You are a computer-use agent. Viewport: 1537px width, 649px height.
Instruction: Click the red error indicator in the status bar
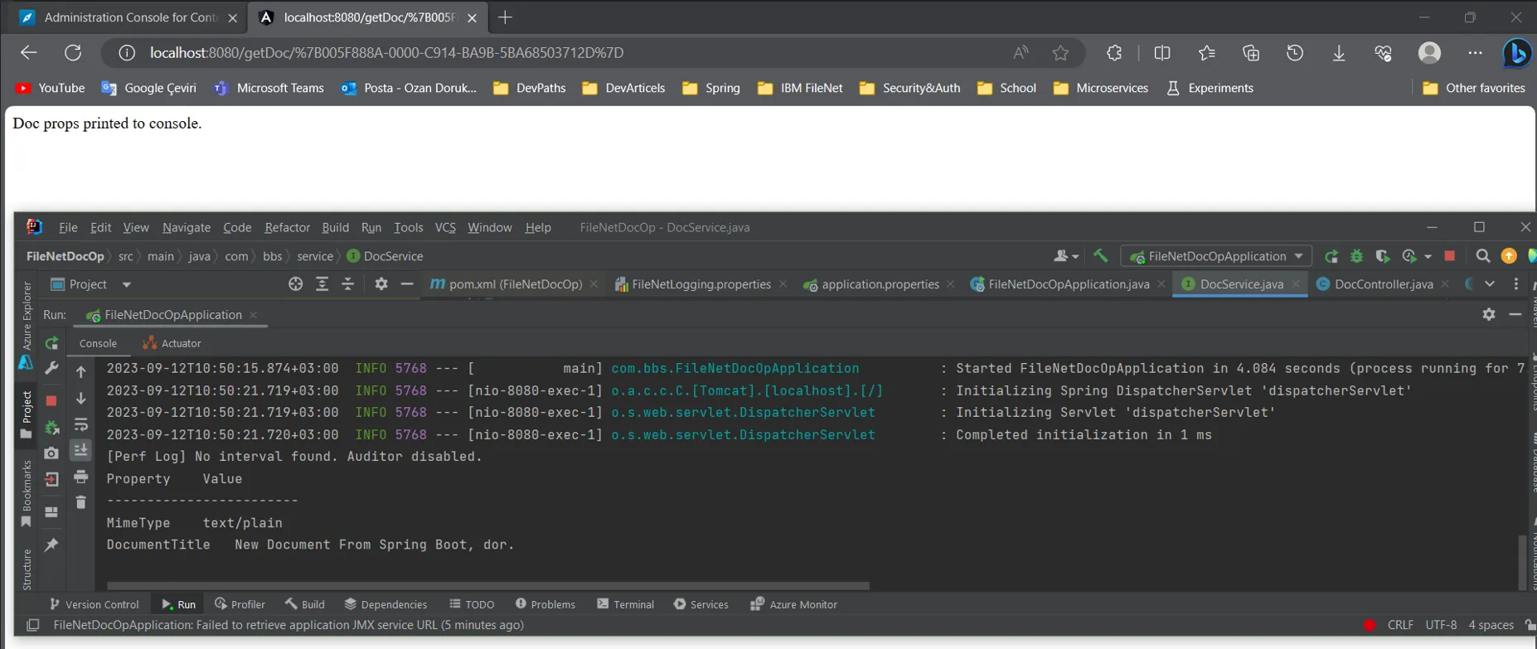point(1370,625)
